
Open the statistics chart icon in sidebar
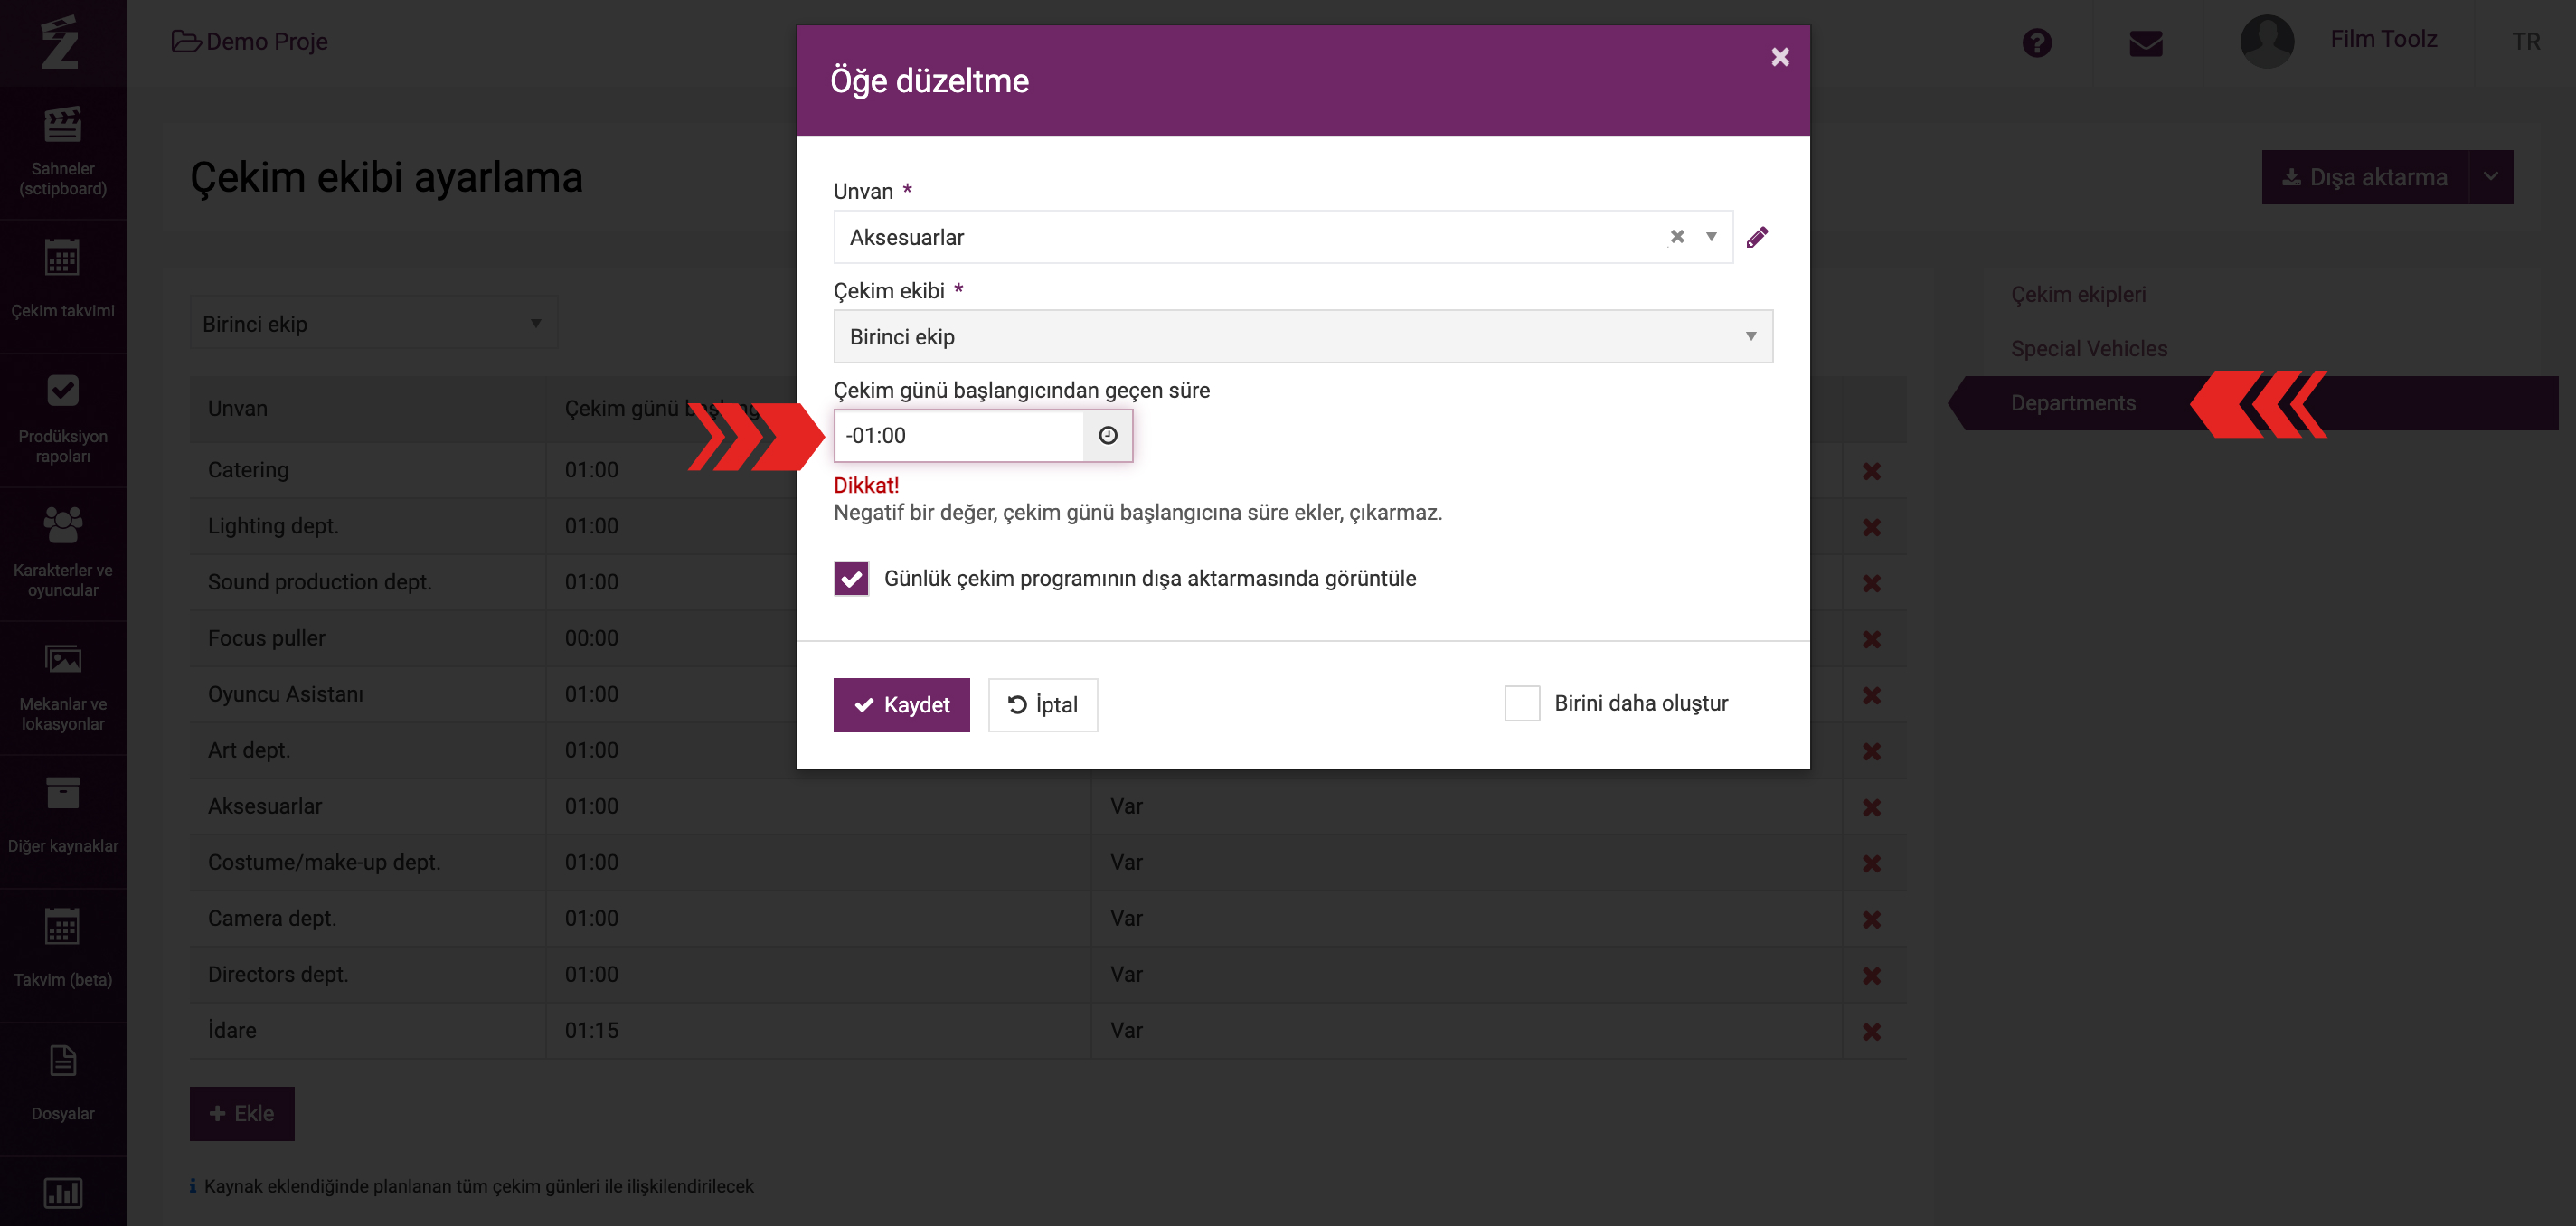tap(63, 1192)
